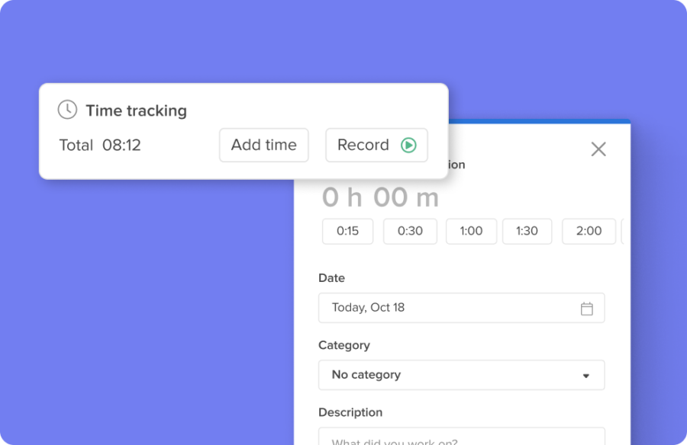Click the Date field label

332,278
